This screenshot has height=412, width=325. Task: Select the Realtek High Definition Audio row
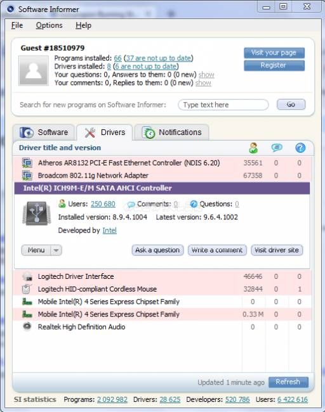click(x=162, y=327)
